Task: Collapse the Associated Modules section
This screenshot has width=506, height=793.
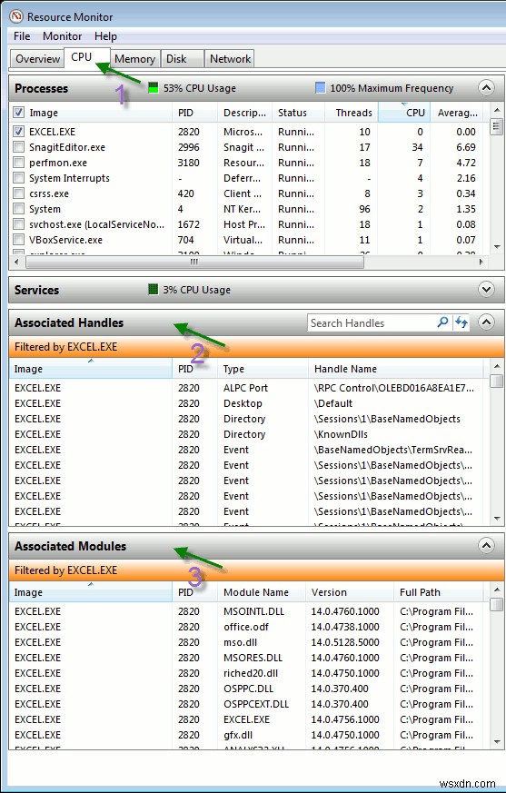Action: (x=486, y=546)
